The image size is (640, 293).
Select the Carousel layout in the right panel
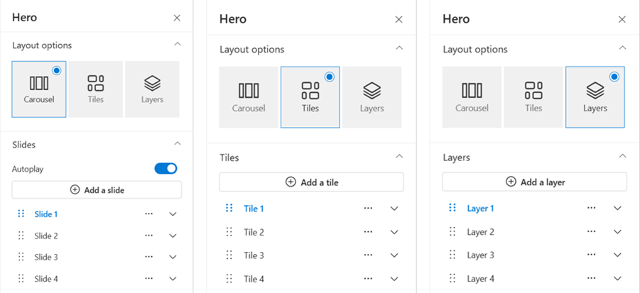click(472, 96)
